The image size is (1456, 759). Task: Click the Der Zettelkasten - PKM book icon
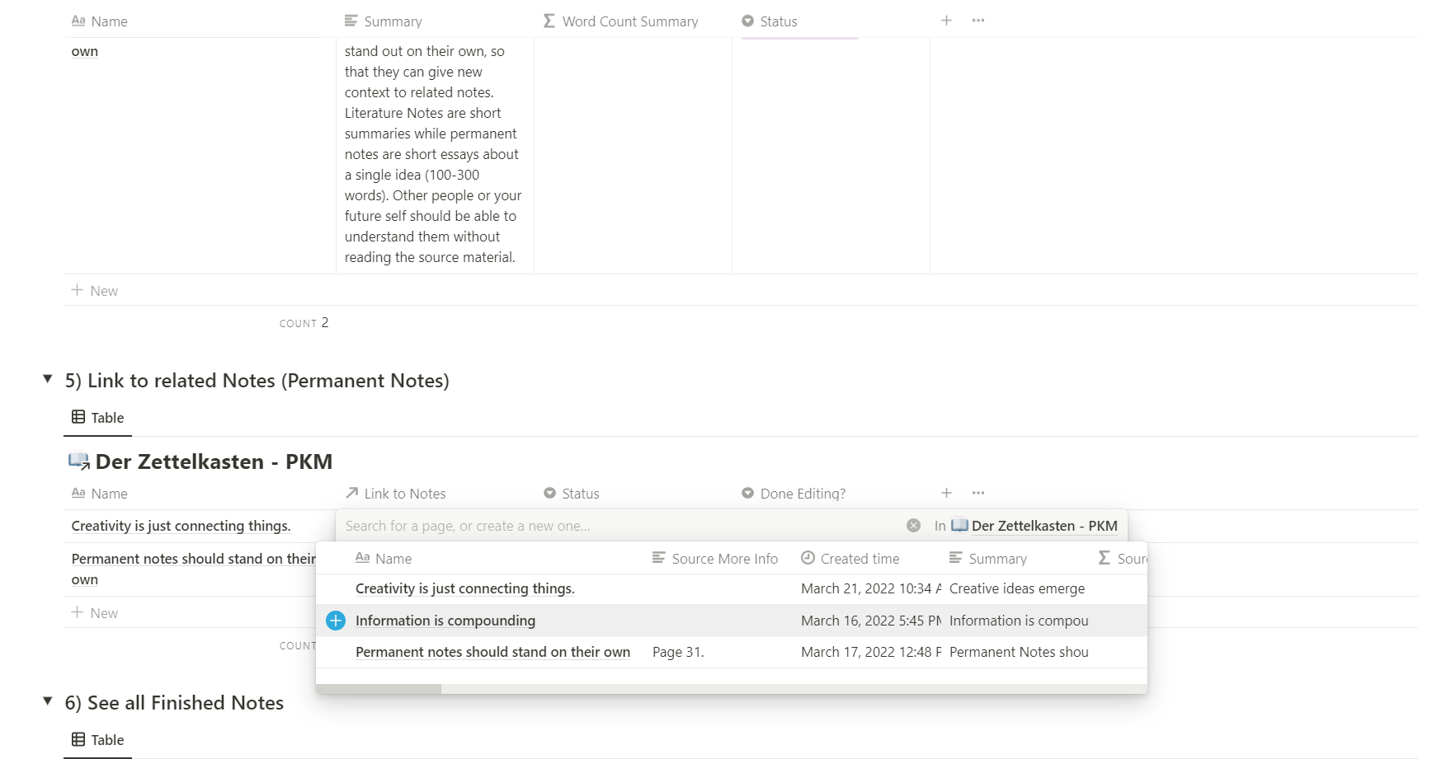click(x=78, y=461)
